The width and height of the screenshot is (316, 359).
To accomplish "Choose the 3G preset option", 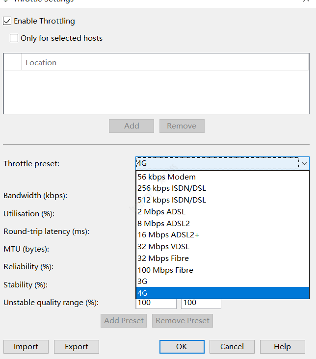I will tap(222, 282).
